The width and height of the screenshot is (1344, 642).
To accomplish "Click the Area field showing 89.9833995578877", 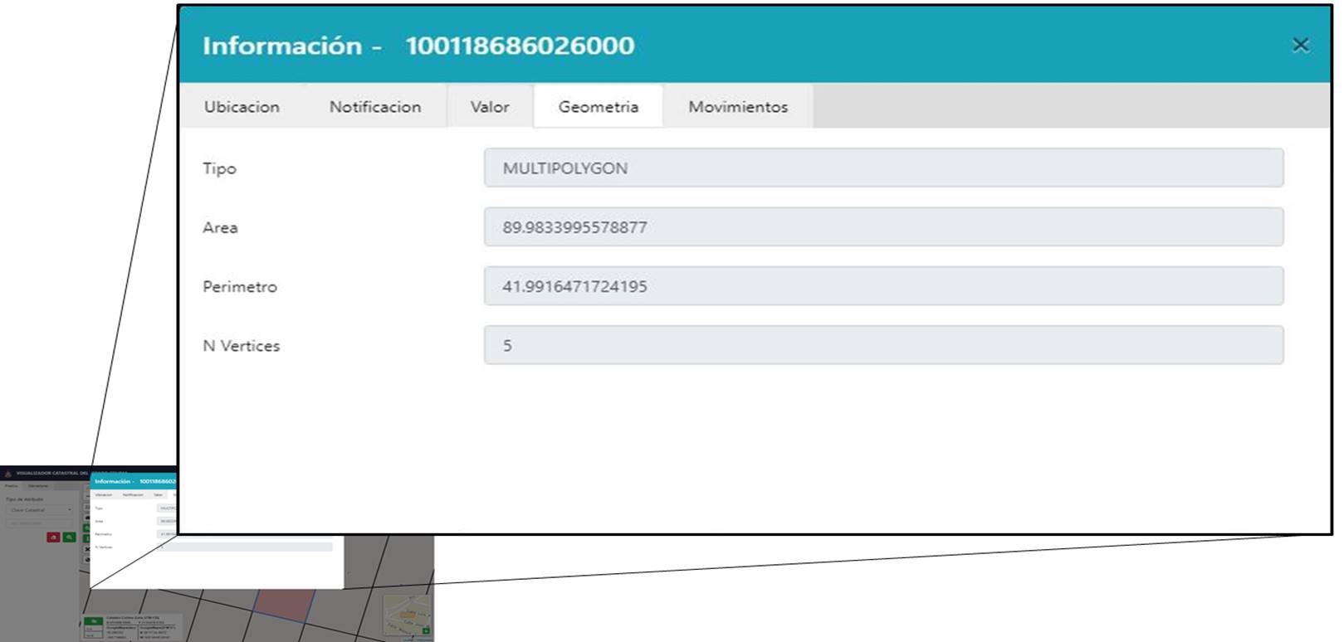I will [883, 227].
